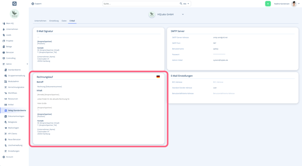Click the Benutzerdefinierte Adresse field
This screenshot has width=302, height=166.
pyautogui.click(x=224, y=93)
